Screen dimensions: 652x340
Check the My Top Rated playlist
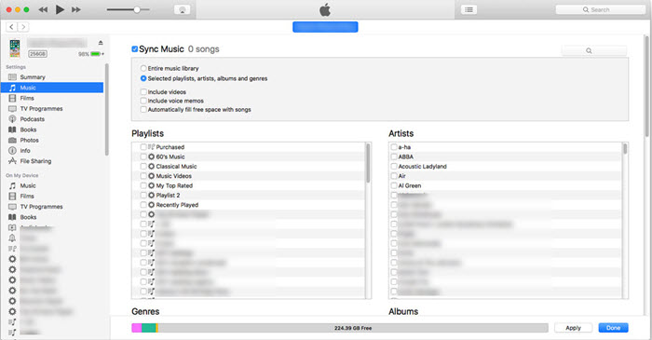[143, 185]
